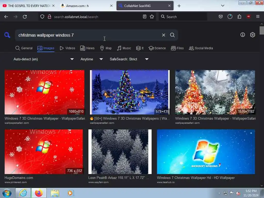Select the It search category
This screenshot has width=264, height=198.
tap(140, 48)
